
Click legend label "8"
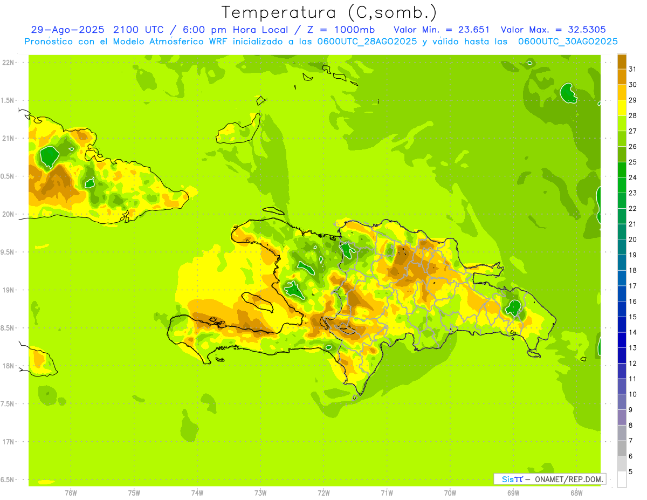coord(631,425)
